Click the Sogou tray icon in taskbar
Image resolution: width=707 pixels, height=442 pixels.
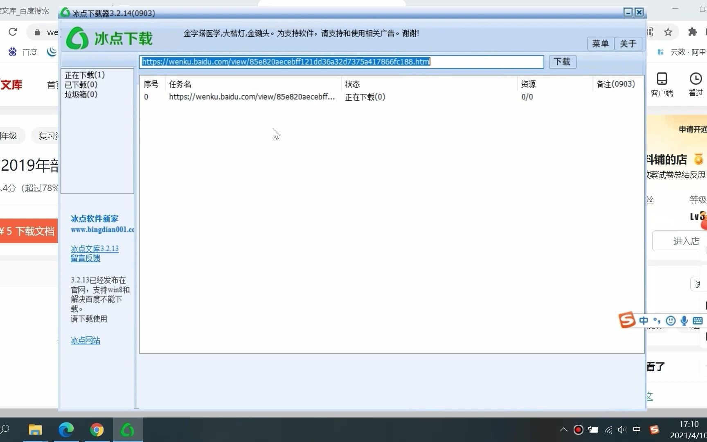click(x=655, y=430)
